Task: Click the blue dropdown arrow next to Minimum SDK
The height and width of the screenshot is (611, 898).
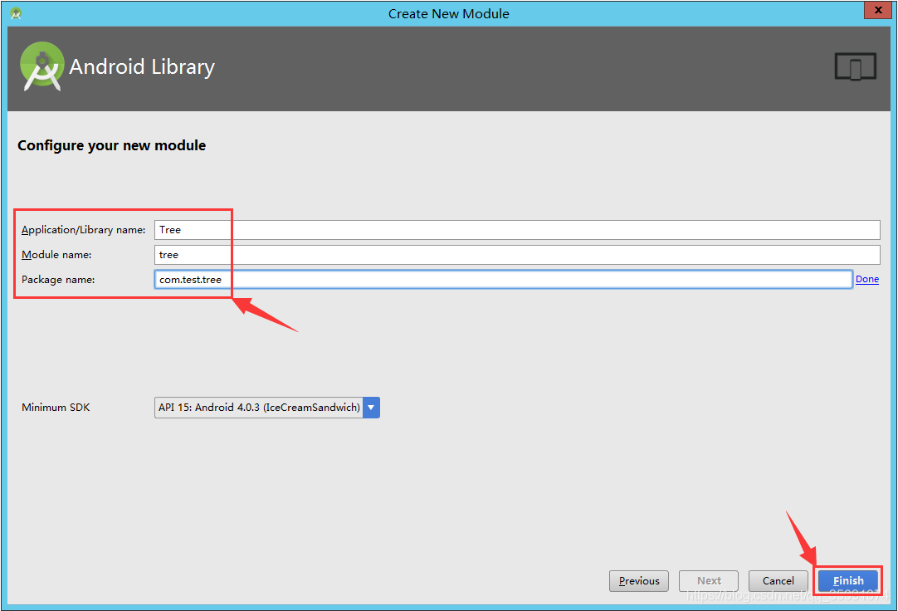Action: 371,408
